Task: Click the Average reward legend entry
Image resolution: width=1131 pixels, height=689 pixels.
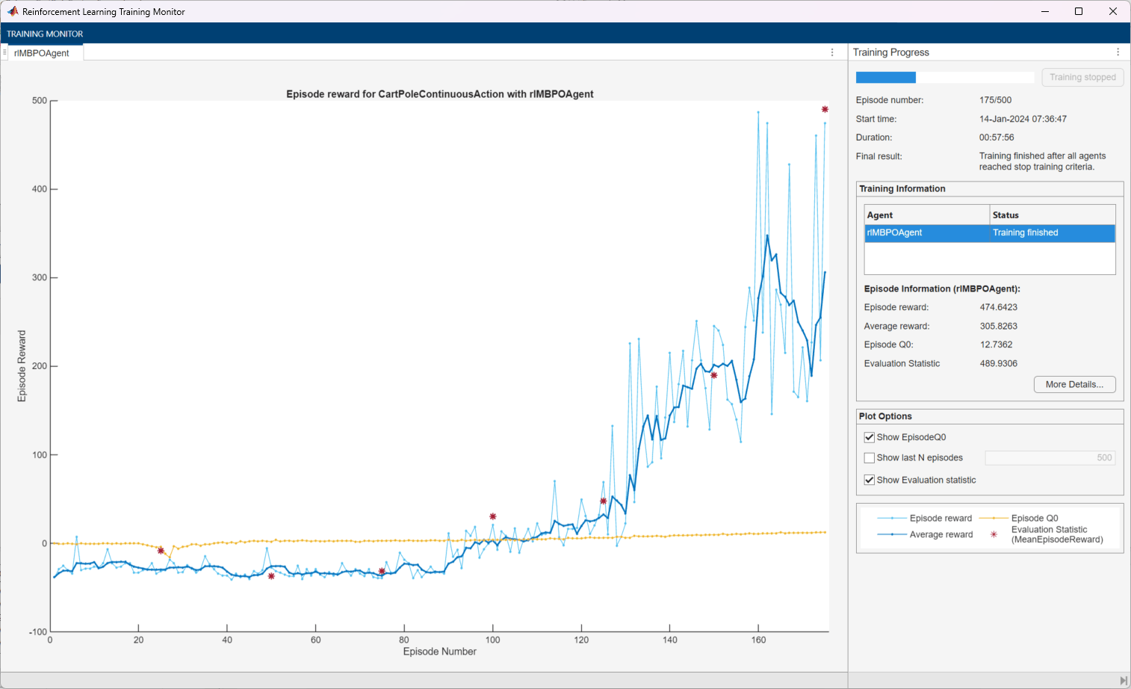Action: click(925, 534)
